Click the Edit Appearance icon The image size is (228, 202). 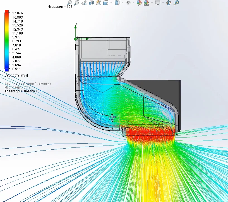139,3
